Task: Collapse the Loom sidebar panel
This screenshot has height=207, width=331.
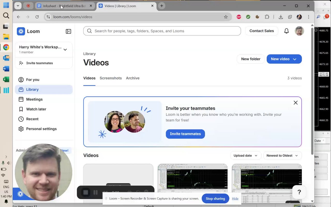Action: pyautogui.click(x=68, y=31)
